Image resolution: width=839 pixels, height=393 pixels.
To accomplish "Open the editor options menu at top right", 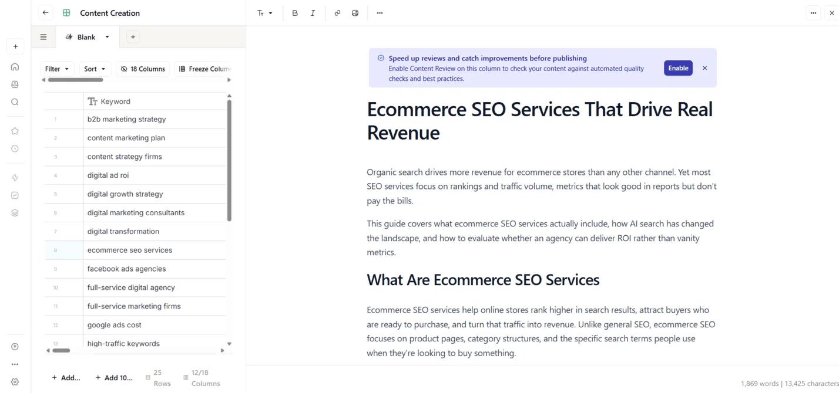I will (813, 13).
